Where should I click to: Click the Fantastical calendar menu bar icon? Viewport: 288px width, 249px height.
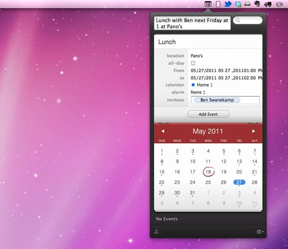pyautogui.click(x=208, y=4)
